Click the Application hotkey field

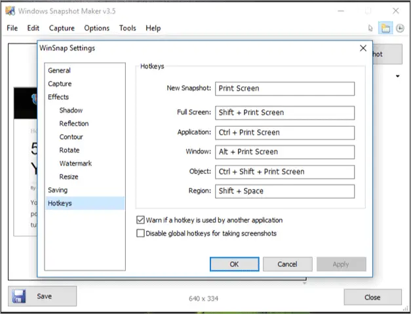click(285, 133)
